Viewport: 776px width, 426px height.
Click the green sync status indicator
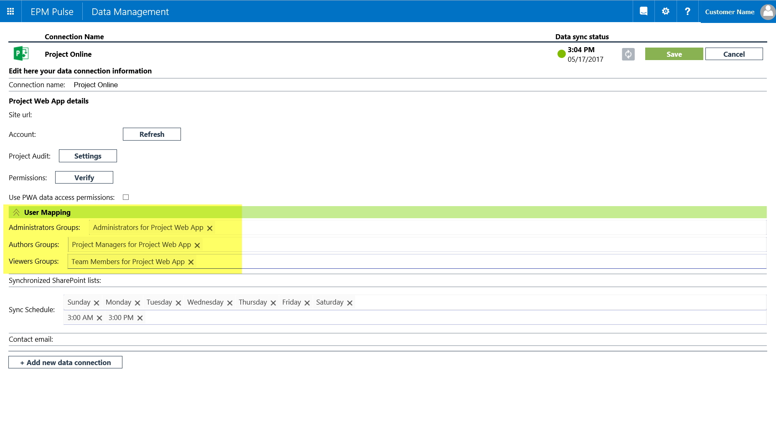point(561,53)
